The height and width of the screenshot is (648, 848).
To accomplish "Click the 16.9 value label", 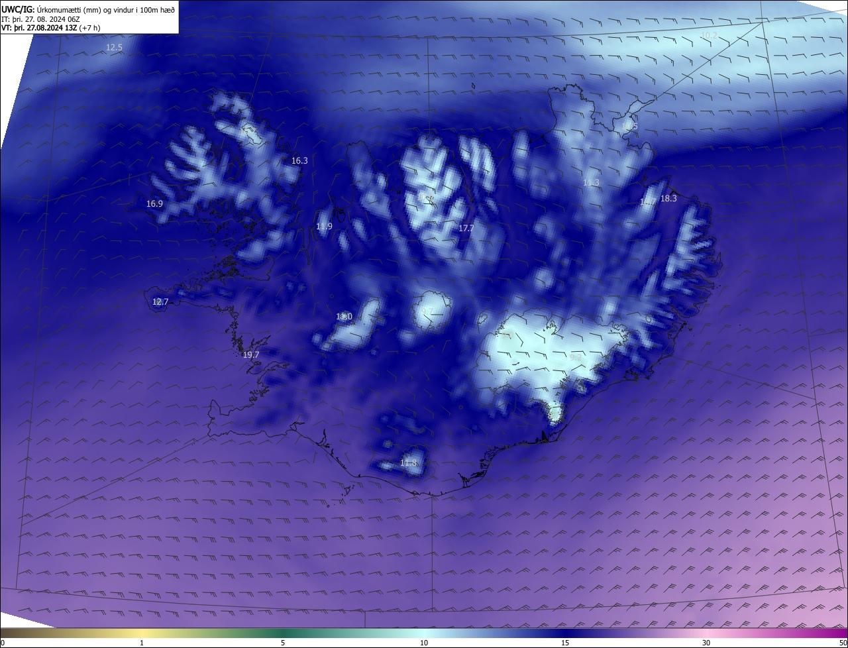I will tap(154, 204).
